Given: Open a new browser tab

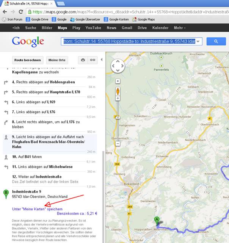Looking at the screenshot, I should pos(61,3).
